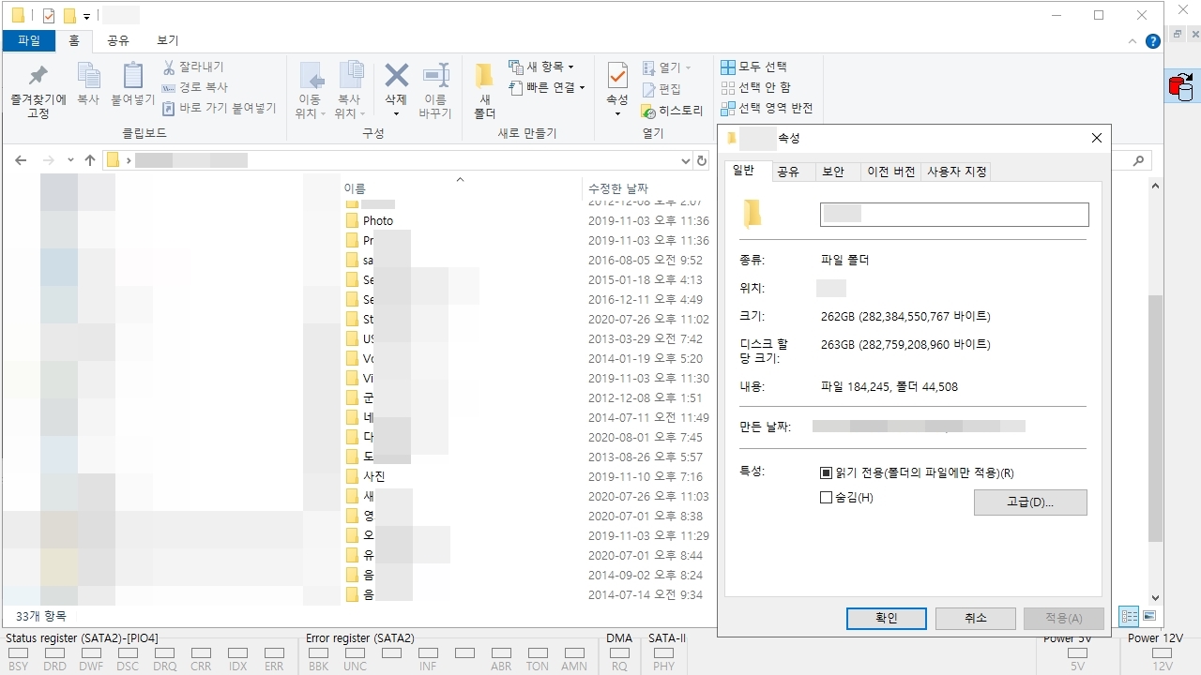Open the 이전 버전 tab in properties dialog

(891, 172)
